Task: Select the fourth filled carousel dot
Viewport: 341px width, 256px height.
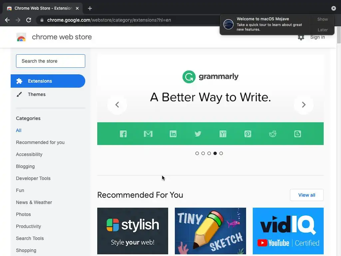Action: (x=215, y=153)
